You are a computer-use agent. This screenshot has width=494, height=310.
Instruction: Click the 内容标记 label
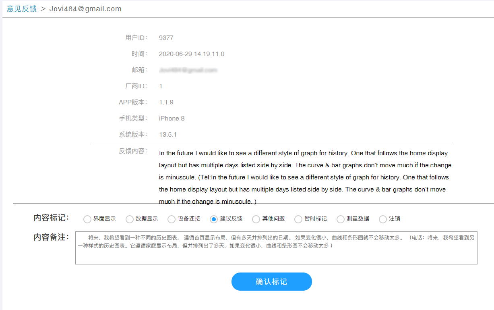click(x=51, y=218)
